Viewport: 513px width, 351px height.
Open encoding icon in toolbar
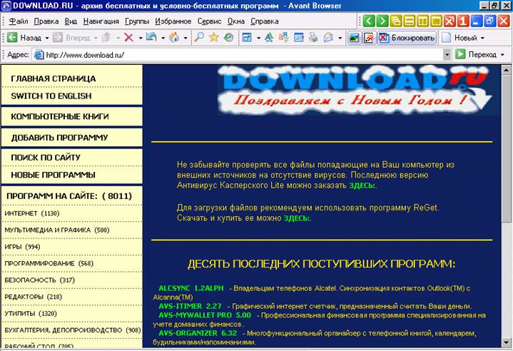tap(284, 38)
